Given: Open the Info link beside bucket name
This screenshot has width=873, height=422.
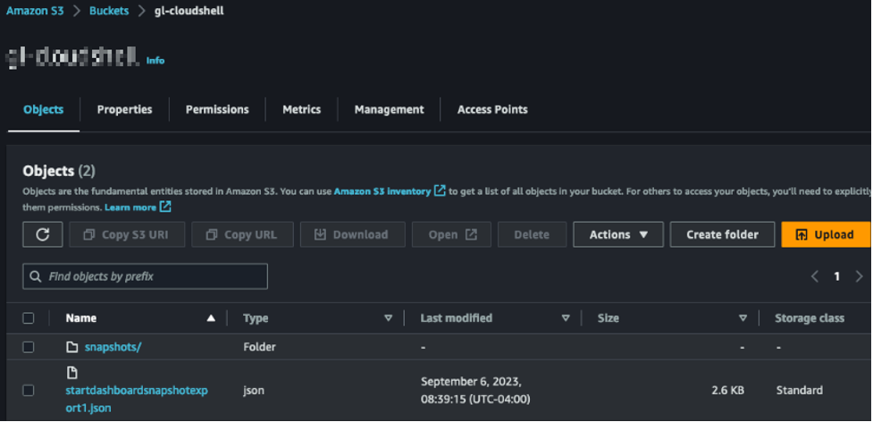Looking at the screenshot, I should tap(155, 60).
